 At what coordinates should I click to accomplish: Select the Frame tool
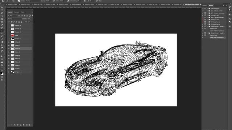(2, 22)
